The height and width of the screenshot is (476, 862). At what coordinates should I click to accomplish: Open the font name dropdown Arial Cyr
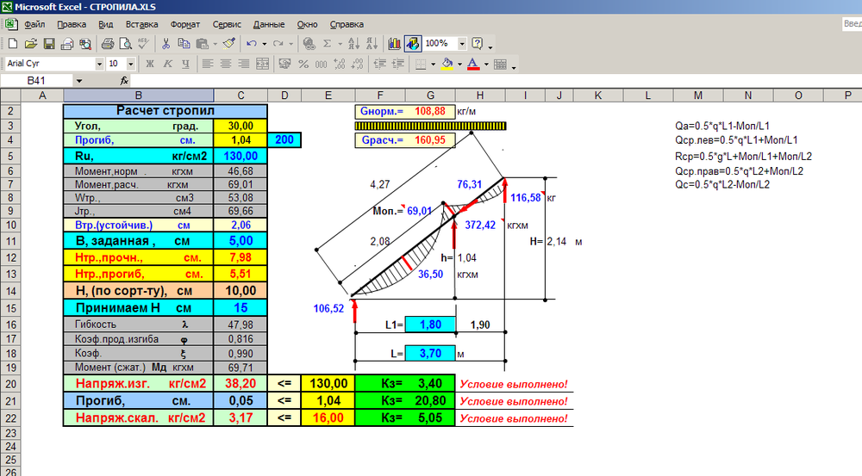point(97,64)
